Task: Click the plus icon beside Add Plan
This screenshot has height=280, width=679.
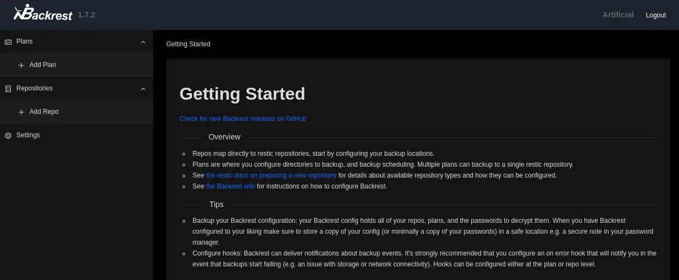Action: click(21, 65)
